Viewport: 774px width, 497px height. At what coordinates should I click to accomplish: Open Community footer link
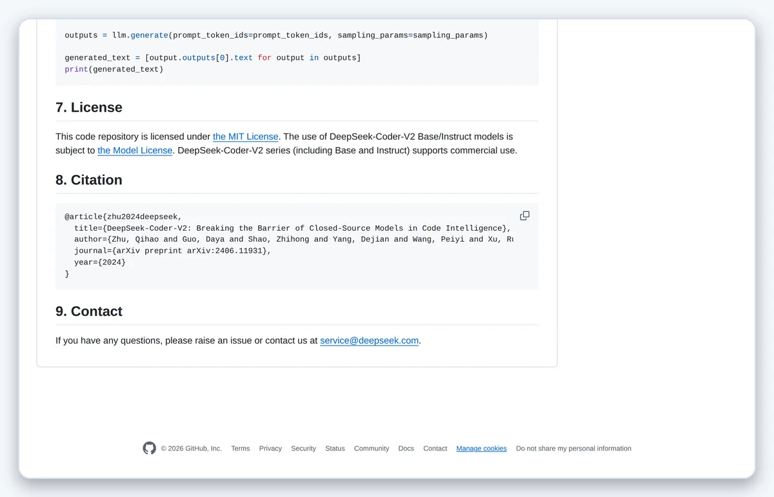372,449
